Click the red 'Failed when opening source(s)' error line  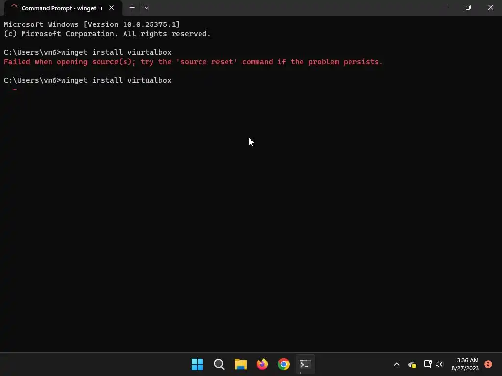pos(193,62)
